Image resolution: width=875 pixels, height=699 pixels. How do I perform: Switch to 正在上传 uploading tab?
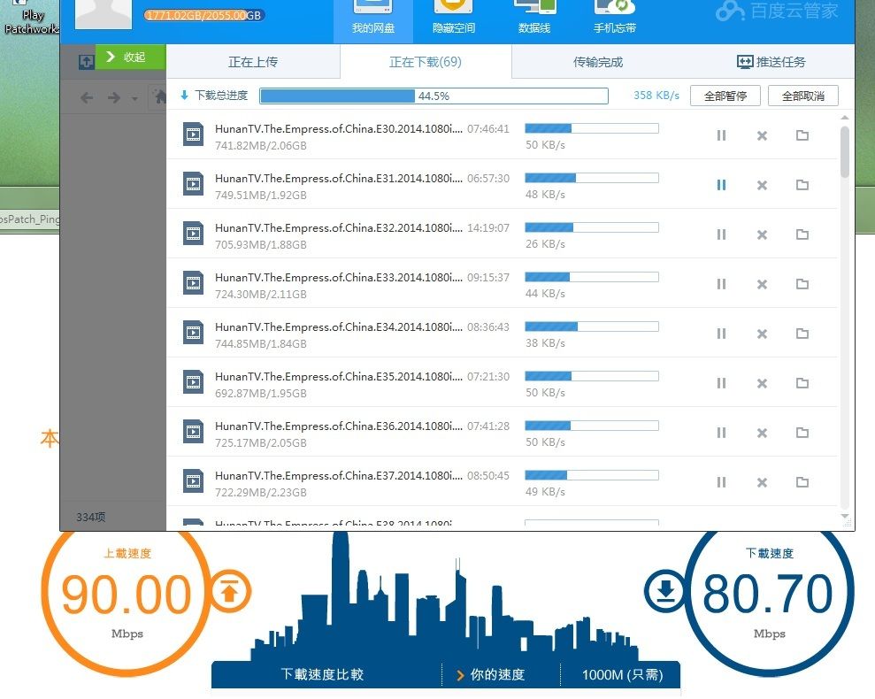click(x=253, y=62)
